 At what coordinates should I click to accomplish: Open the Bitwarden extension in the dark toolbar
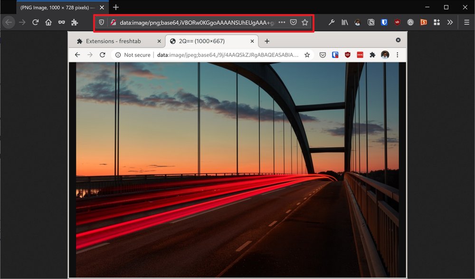pos(385,22)
